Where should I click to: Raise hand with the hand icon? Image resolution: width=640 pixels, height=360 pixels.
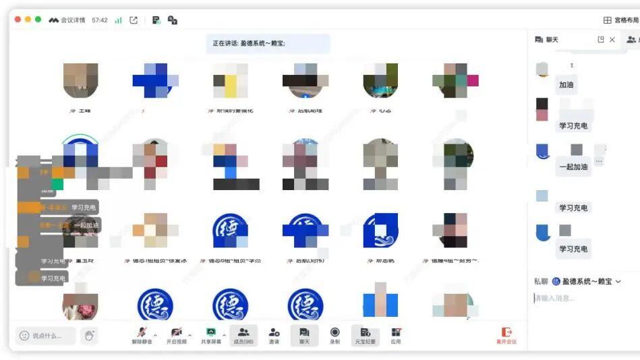click(90, 336)
